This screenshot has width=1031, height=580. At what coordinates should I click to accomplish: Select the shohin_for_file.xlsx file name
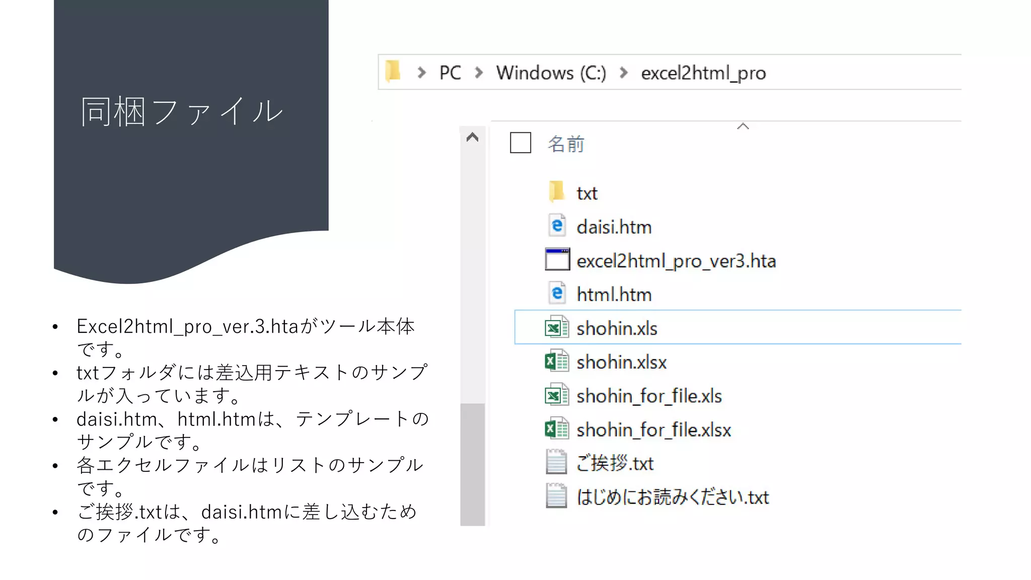[653, 430]
